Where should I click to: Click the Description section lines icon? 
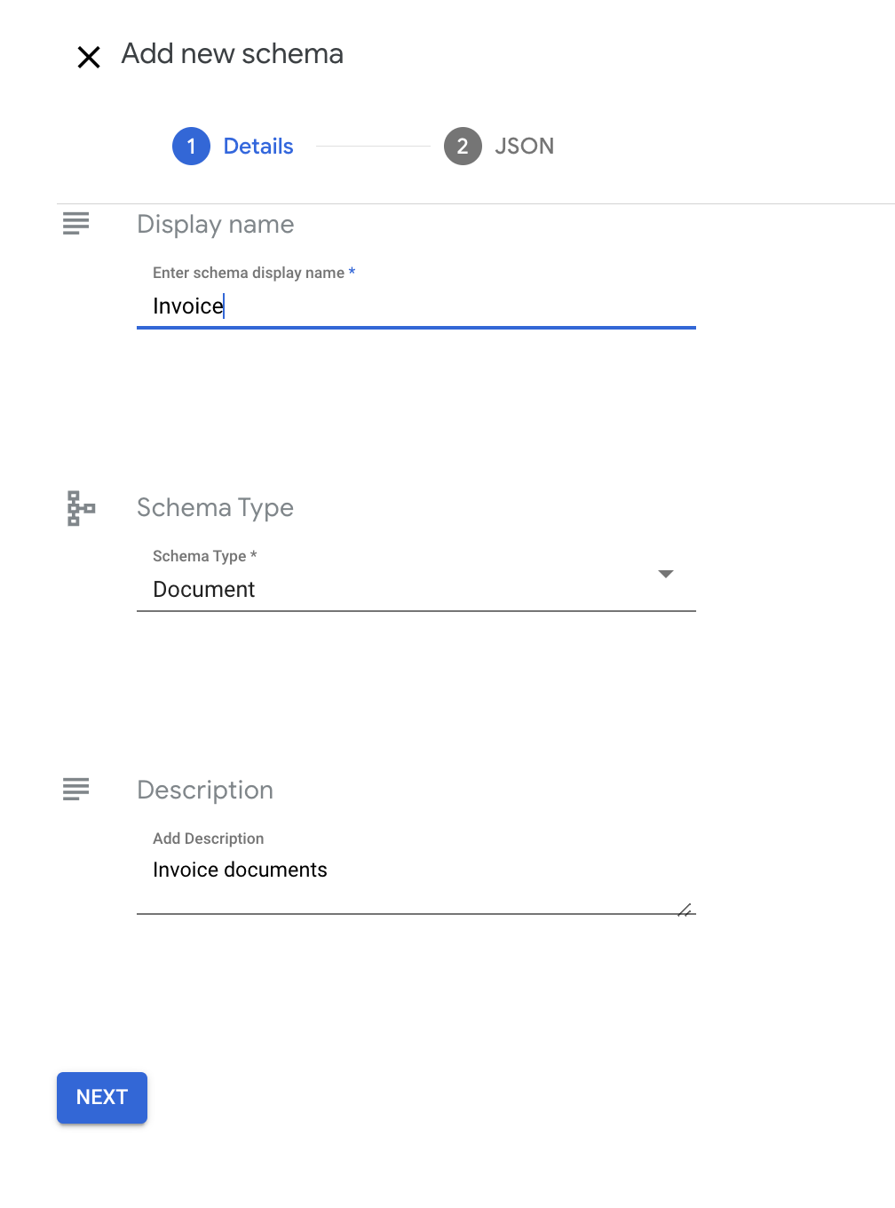click(x=76, y=789)
